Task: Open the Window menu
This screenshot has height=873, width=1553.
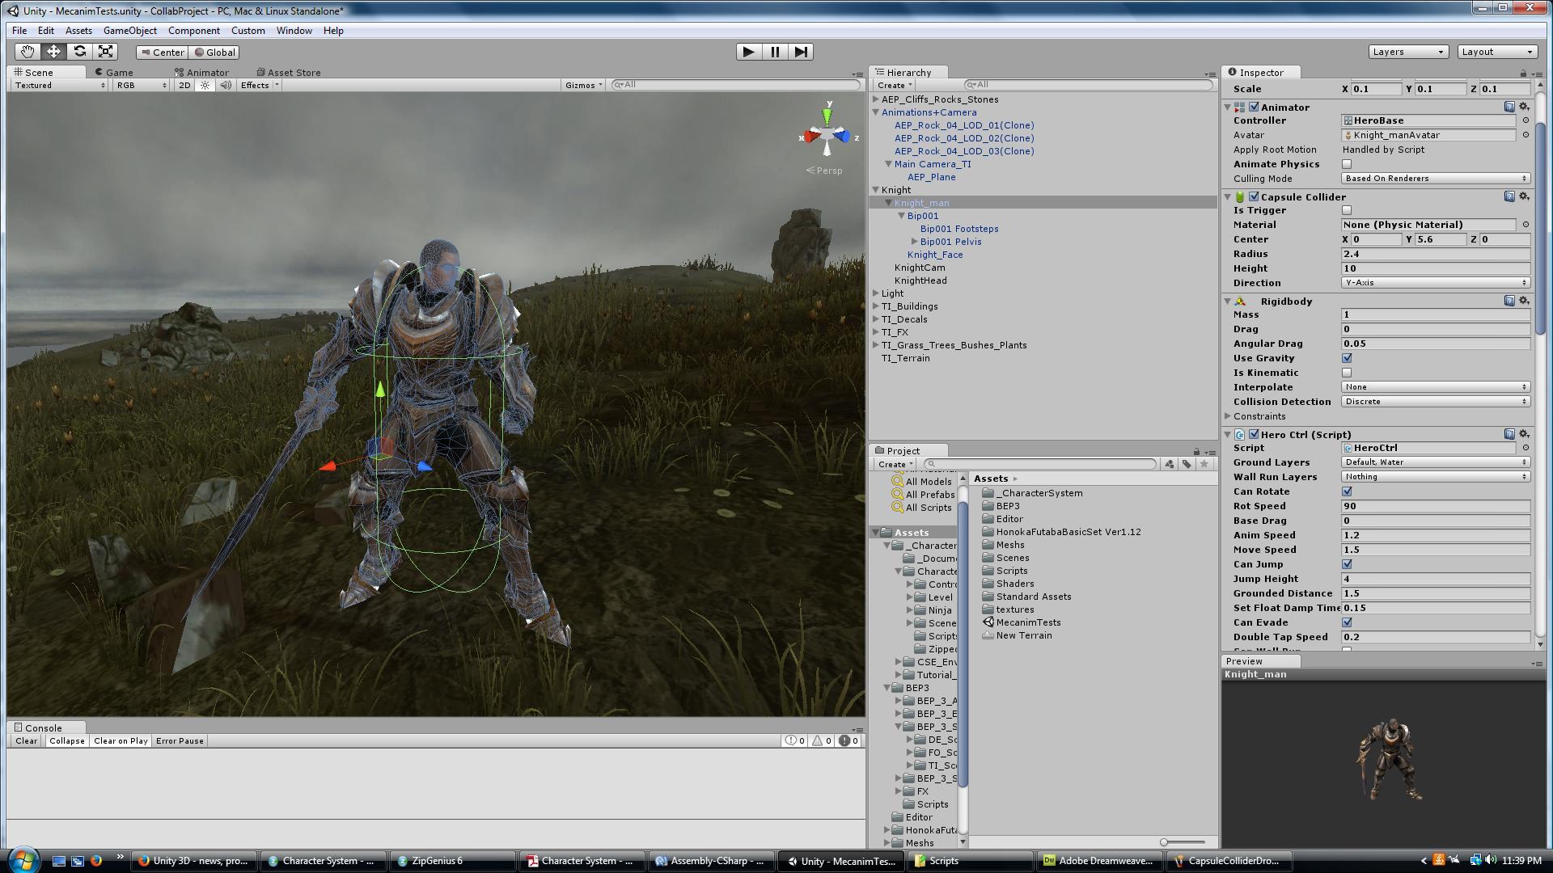Action: (294, 31)
